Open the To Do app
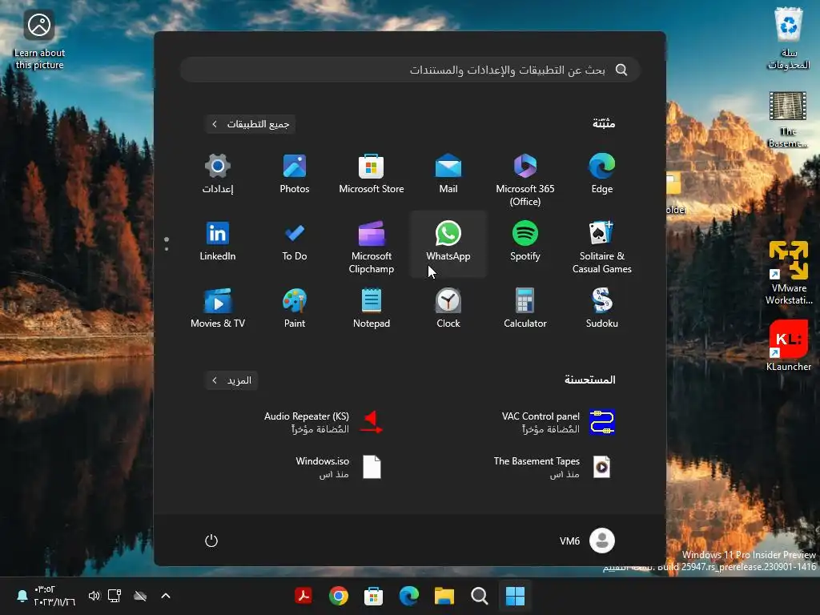This screenshot has width=820, height=615. click(x=295, y=242)
